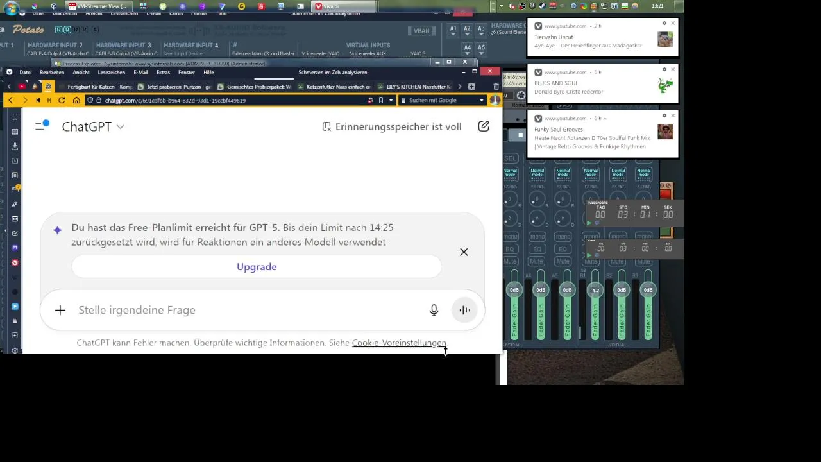The image size is (821, 462).
Task: Change Normal mode on bus A5
Action: tap(563, 174)
